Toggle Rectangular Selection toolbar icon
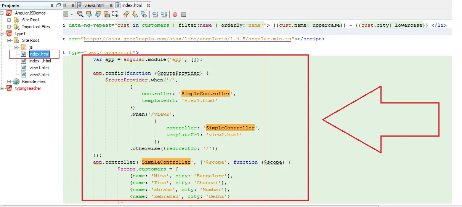The height and width of the screenshot is (207, 462). (x=115, y=14)
